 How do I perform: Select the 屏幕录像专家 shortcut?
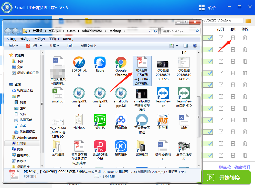184,150
